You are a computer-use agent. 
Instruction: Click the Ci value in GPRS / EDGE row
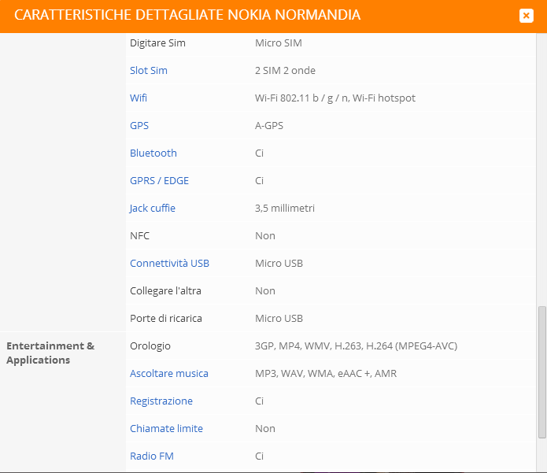(x=259, y=181)
